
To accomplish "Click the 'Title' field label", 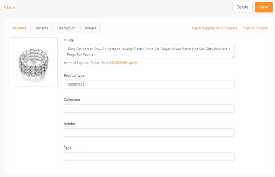I will click(70, 40).
